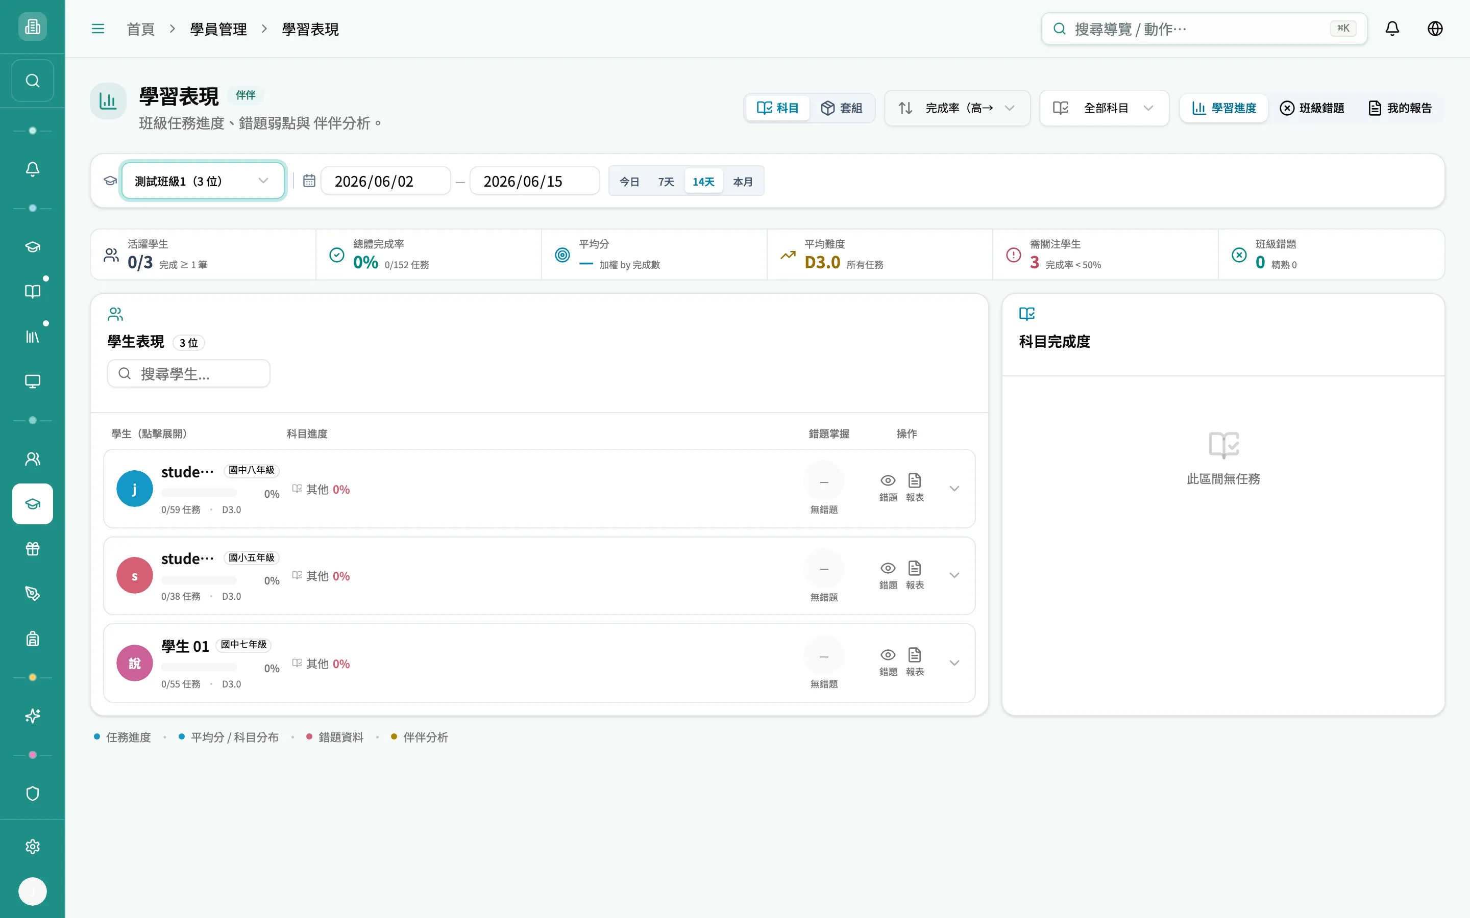Select the 本月 date range option

742,182
